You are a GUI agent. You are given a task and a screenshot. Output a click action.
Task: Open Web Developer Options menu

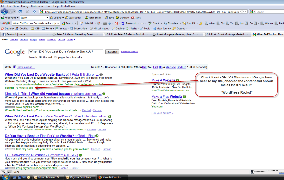tap(179, 28)
